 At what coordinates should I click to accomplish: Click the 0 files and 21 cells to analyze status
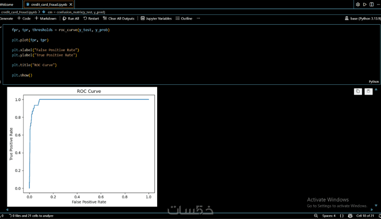31,216
